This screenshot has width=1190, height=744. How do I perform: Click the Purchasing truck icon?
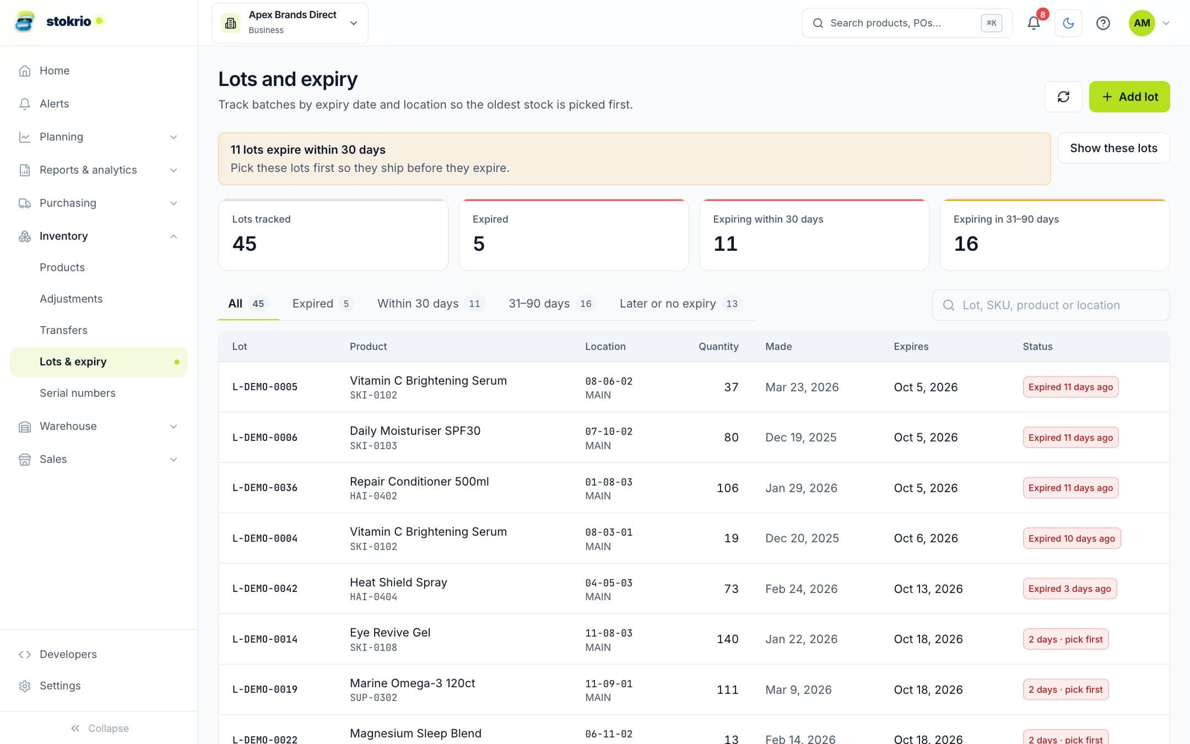pyautogui.click(x=25, y=203)
